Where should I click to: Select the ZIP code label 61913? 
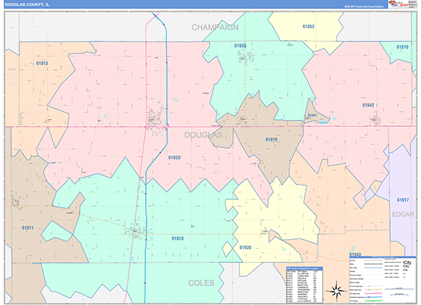(42, 63)
